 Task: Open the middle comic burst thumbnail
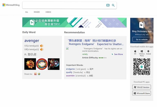click(42, 64)
